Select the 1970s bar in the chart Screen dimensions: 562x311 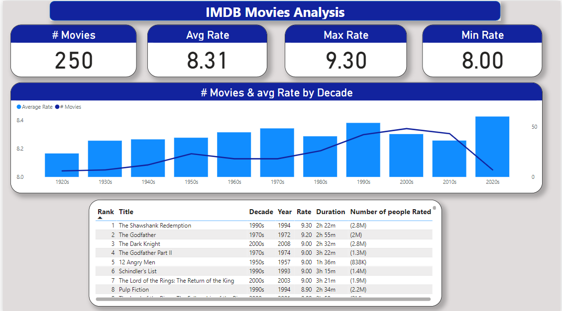(277, 153)
